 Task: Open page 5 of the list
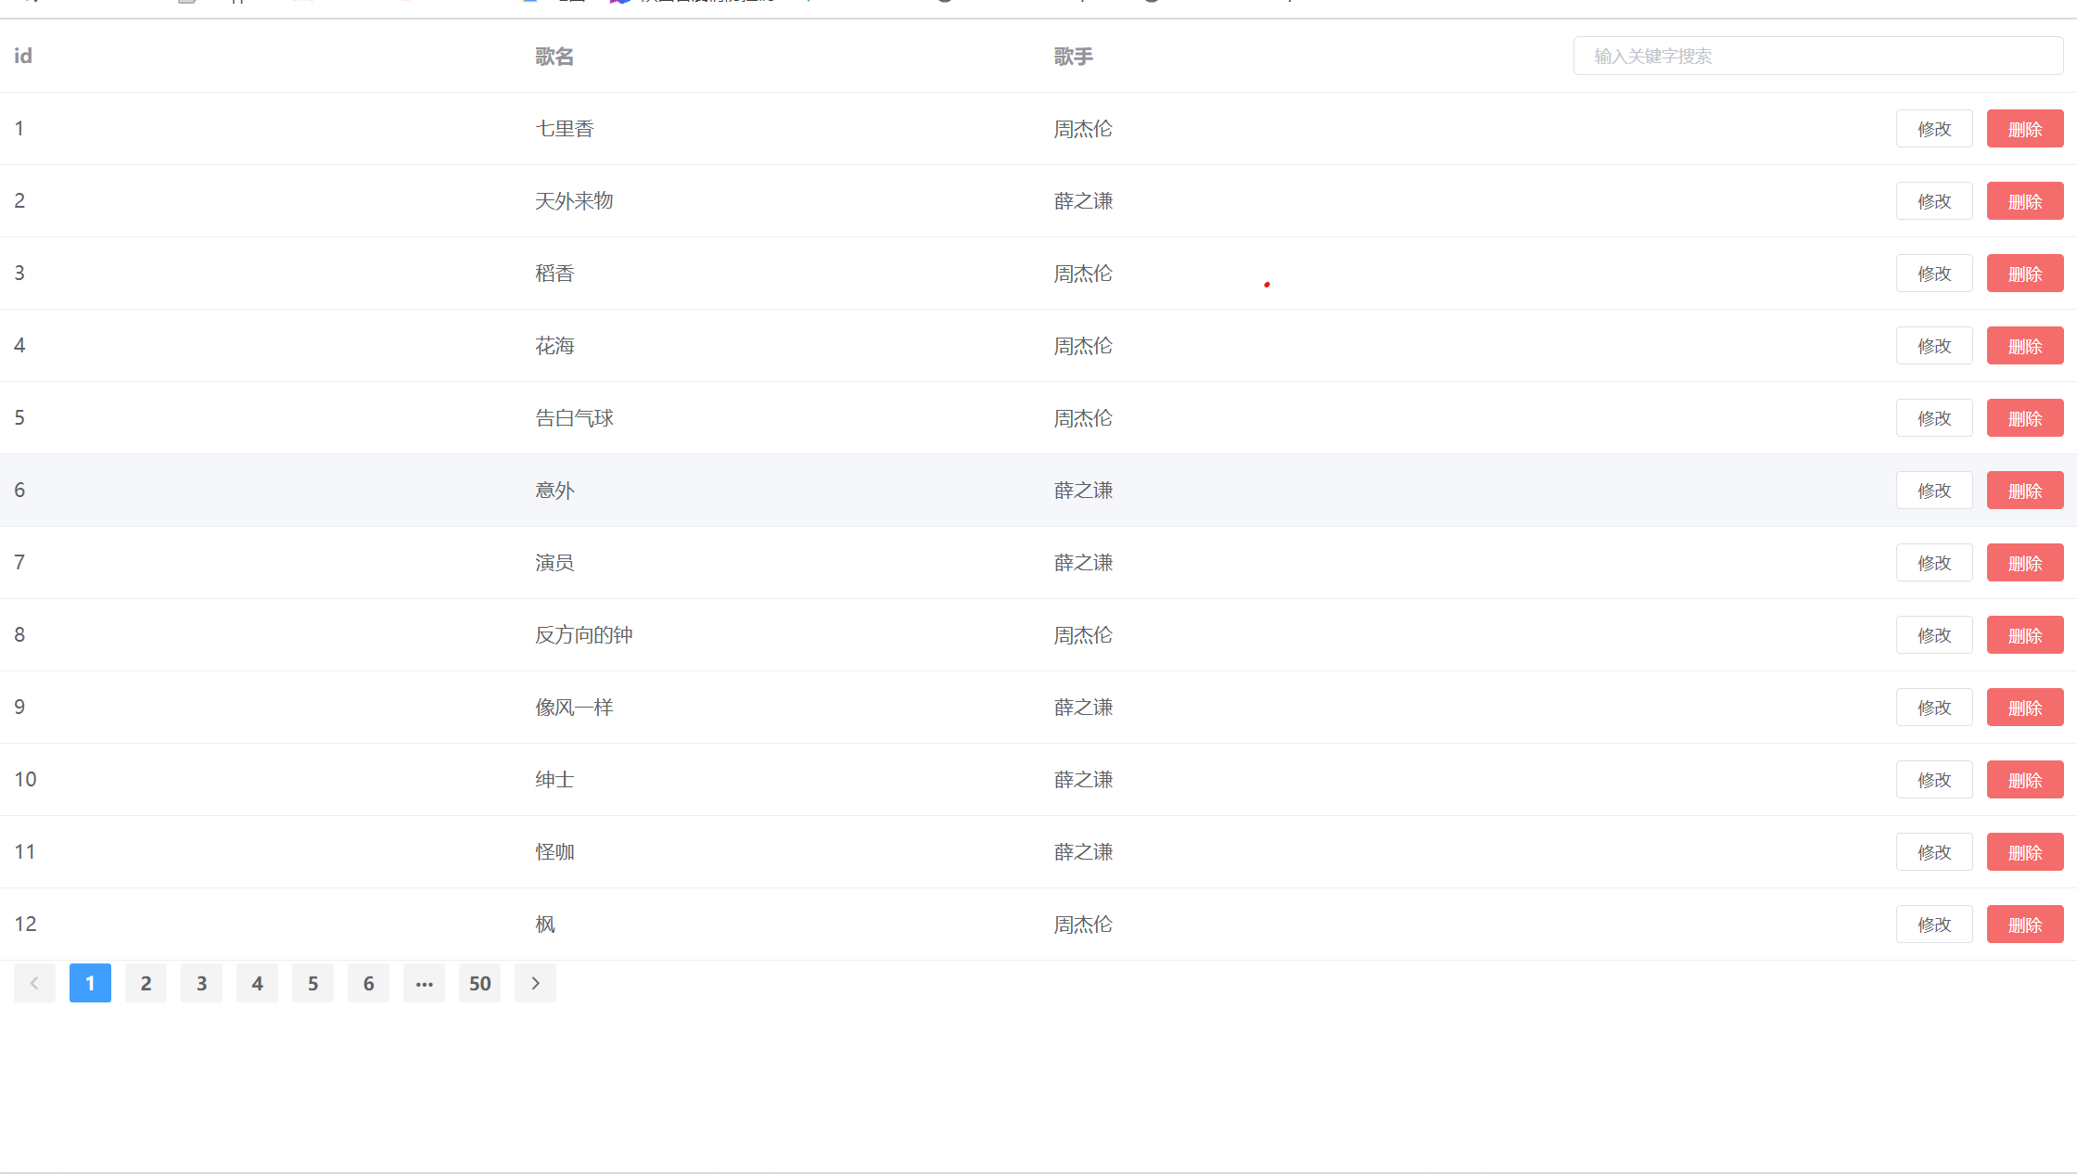click(312, 983)
